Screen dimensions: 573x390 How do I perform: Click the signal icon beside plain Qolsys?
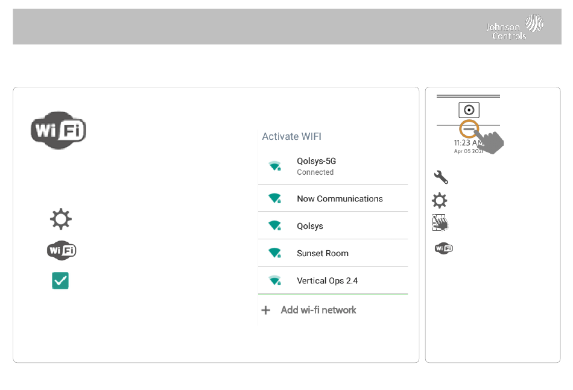click(x=275, y=225)
